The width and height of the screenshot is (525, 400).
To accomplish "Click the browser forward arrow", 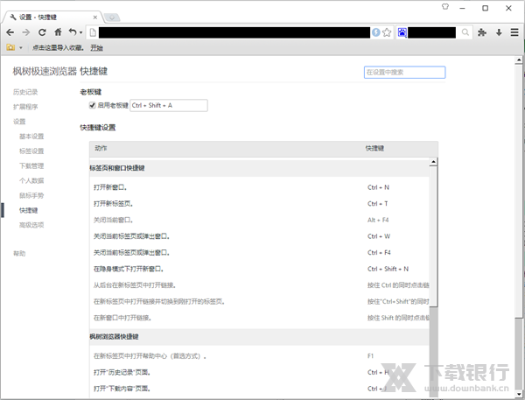I will point(25,32).
